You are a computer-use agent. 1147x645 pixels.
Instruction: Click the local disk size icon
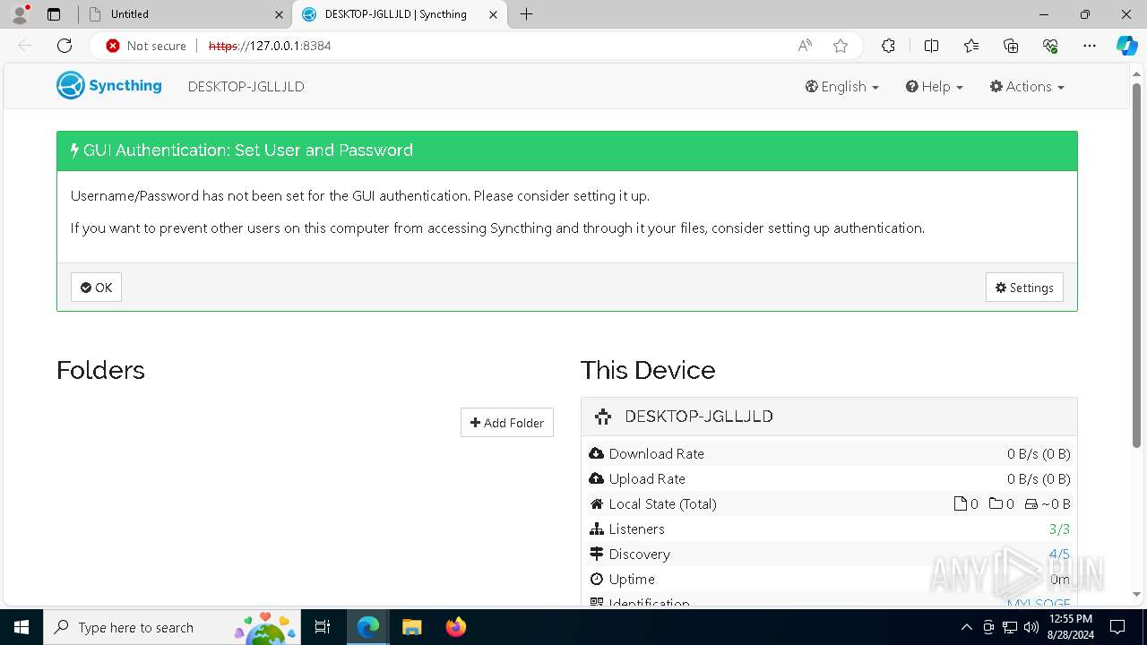click(x=1031, y=503)
